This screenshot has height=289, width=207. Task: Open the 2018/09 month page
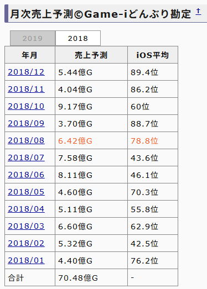26,123
